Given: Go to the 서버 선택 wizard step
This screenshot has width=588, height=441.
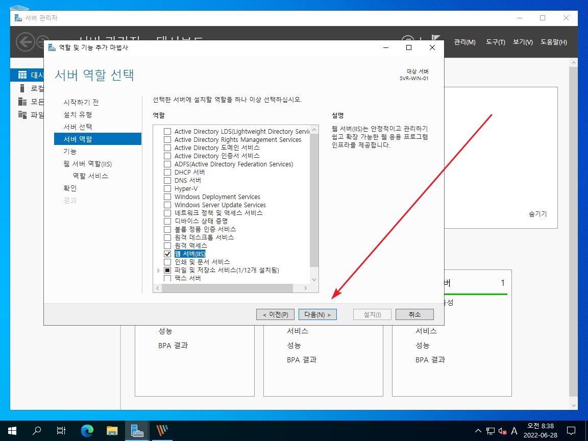Looking at the screenshot, I should tap(78, 127).
